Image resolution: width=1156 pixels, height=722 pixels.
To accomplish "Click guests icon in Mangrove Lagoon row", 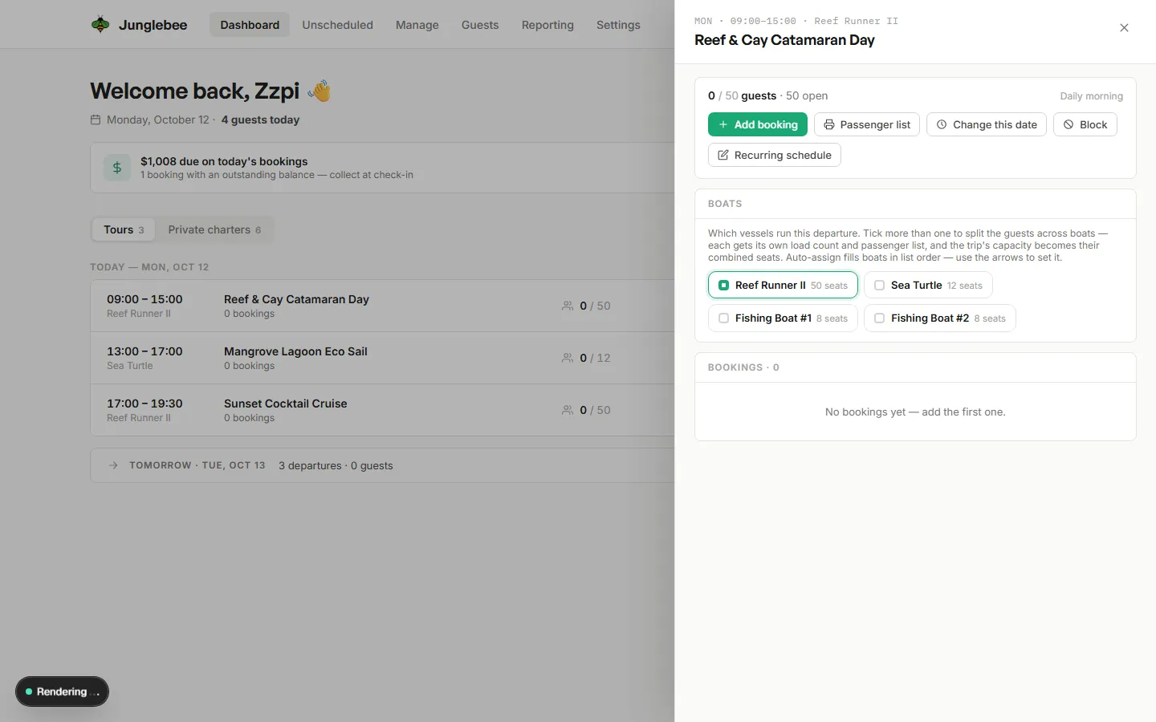I will (x=568, y=358).
